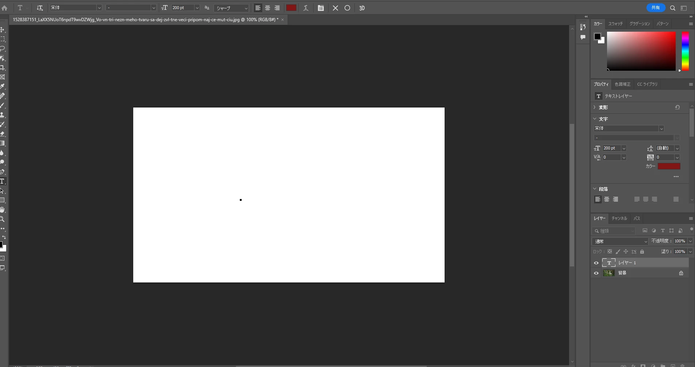Center-align paragraph in the 段落 section
The image size is (695, 367).
(607, 199)
